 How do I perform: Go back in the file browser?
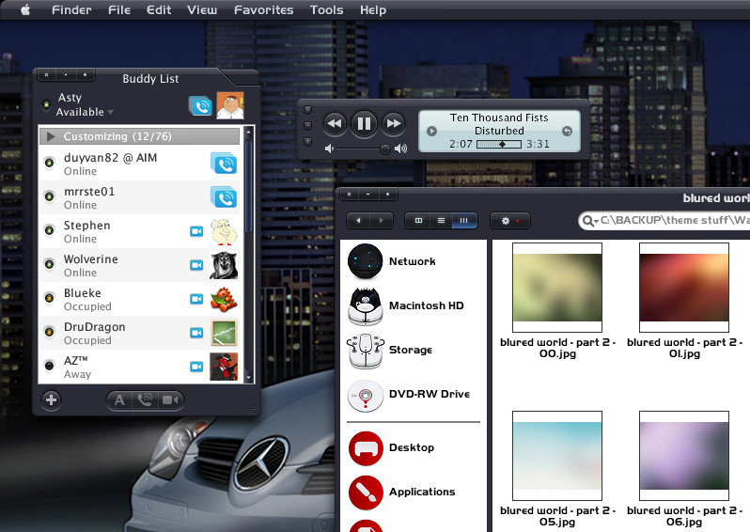(358, 221)
